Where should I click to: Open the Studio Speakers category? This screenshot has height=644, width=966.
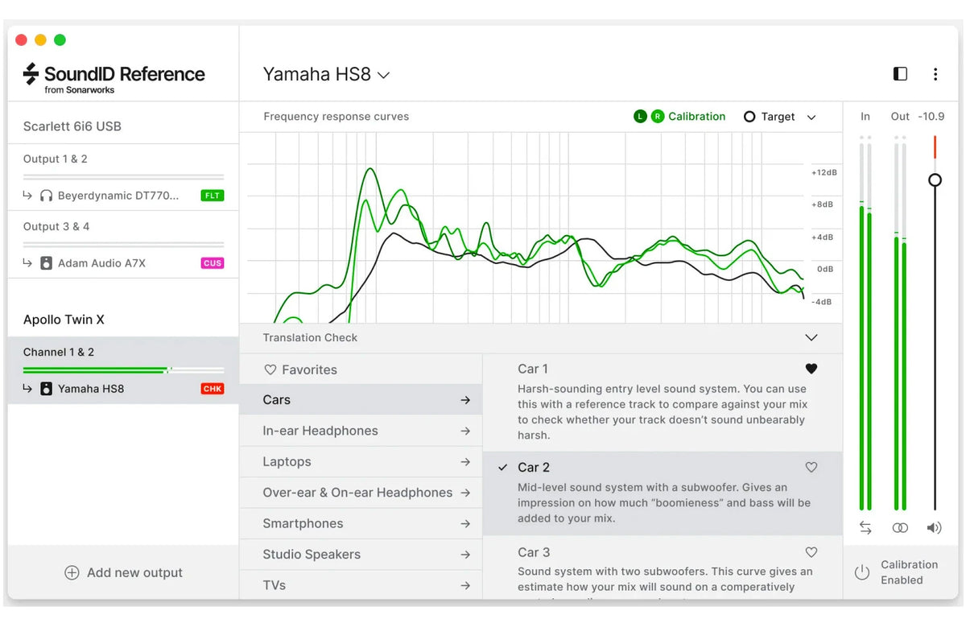(361, 555)
